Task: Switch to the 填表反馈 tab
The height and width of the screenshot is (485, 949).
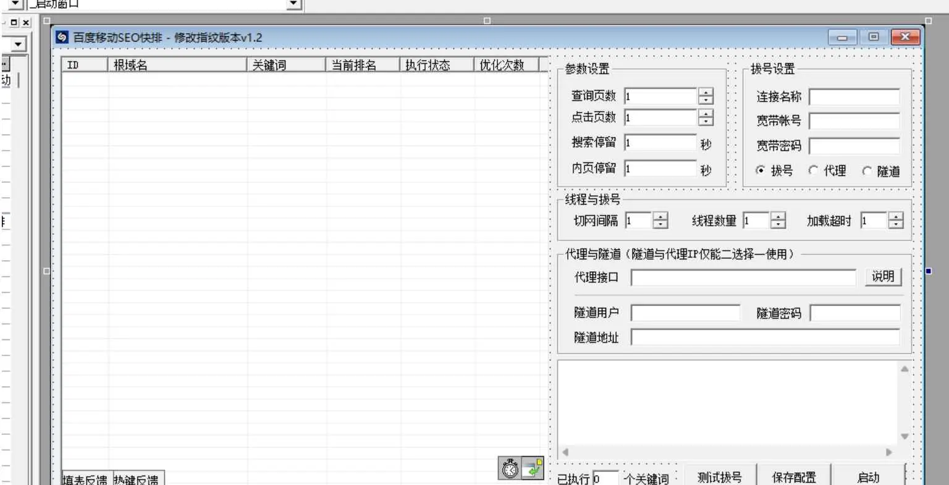Action: 85,479
